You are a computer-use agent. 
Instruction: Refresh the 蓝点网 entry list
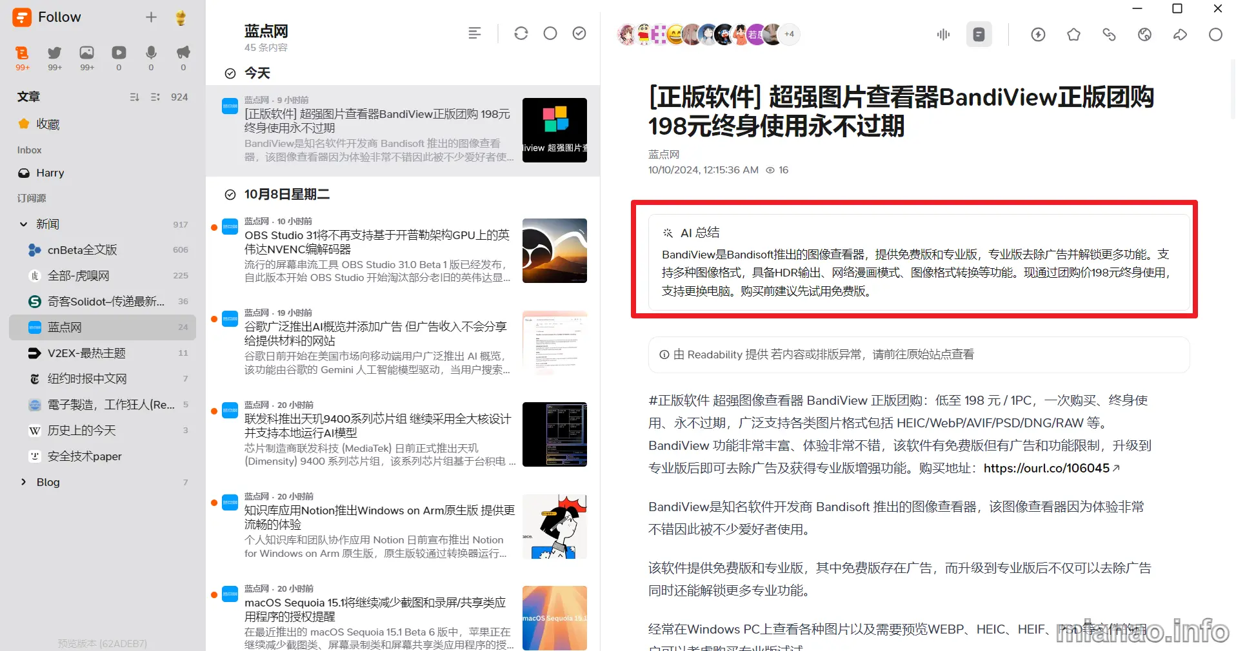(x=521, y=34)
